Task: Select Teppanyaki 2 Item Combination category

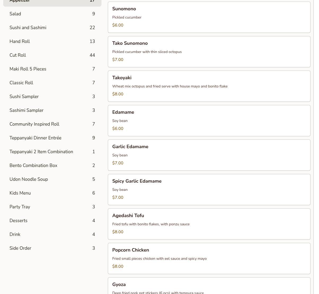Action: pyautogui.click(x=52, y=152)
